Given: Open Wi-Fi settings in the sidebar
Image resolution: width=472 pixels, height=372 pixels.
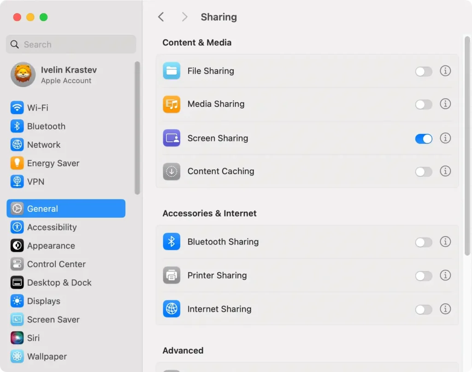Looking at the screenshot, I should coord(37,108).
